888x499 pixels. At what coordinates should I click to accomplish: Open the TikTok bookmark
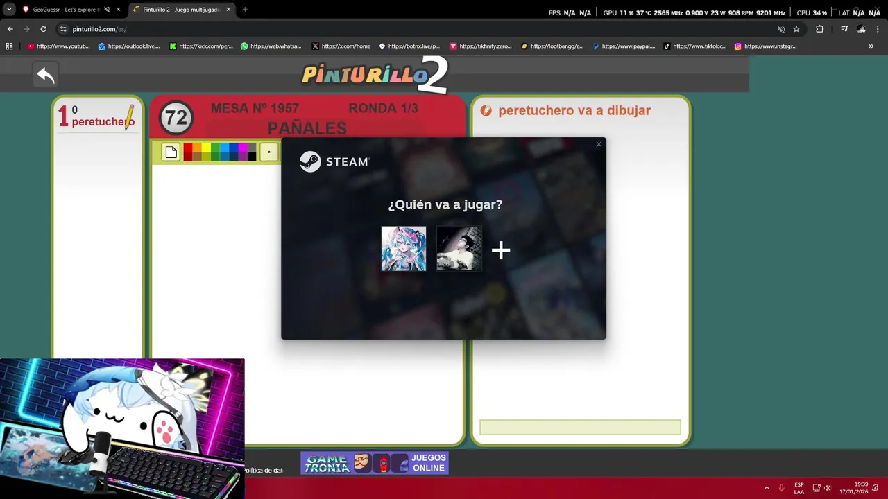coord(695,46)
